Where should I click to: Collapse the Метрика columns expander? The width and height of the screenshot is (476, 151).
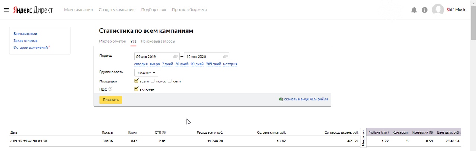[363, 137]
